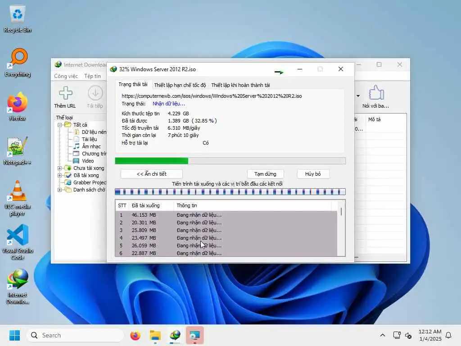
Task: Open the notifications bell icon
Action: [448, 335]
